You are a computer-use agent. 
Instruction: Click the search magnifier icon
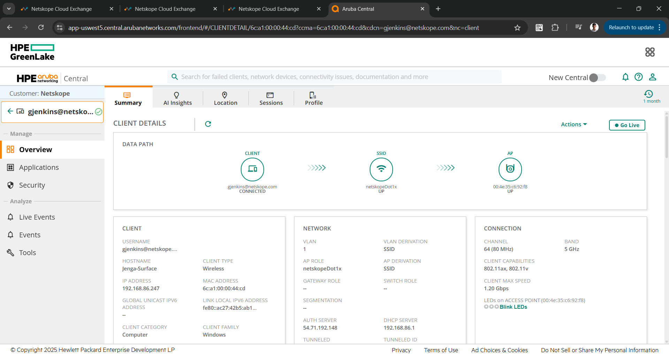pos(175,77)
